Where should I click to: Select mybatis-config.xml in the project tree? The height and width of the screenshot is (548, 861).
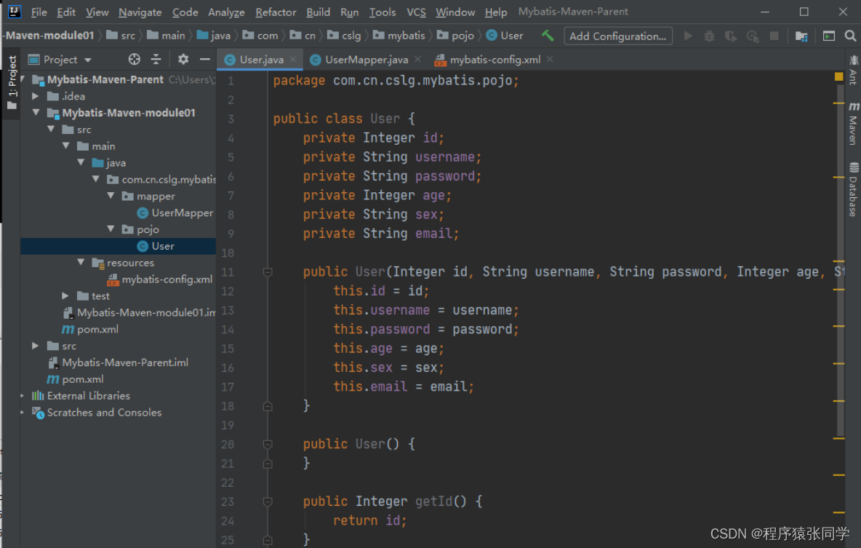167,279
